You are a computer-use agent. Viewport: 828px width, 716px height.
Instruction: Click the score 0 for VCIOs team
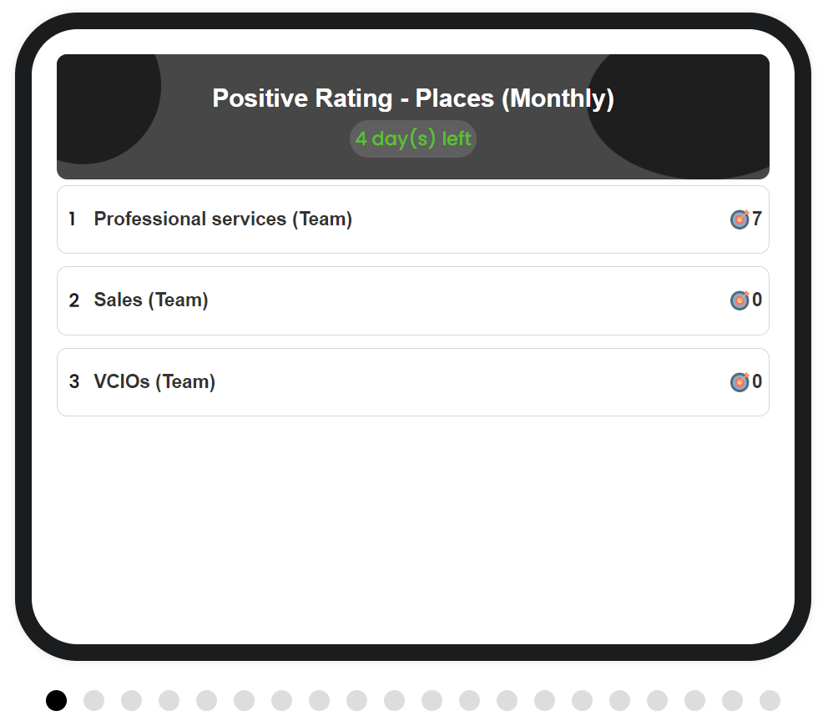(x=757, y=381)
